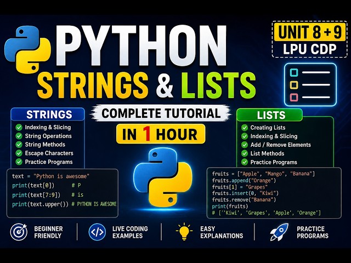Click the fruits.append("Orange") line

click(244, 180)
